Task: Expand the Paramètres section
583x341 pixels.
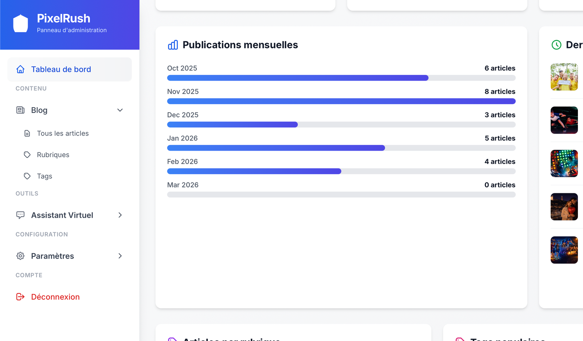Action: click(x=120, y=256)
